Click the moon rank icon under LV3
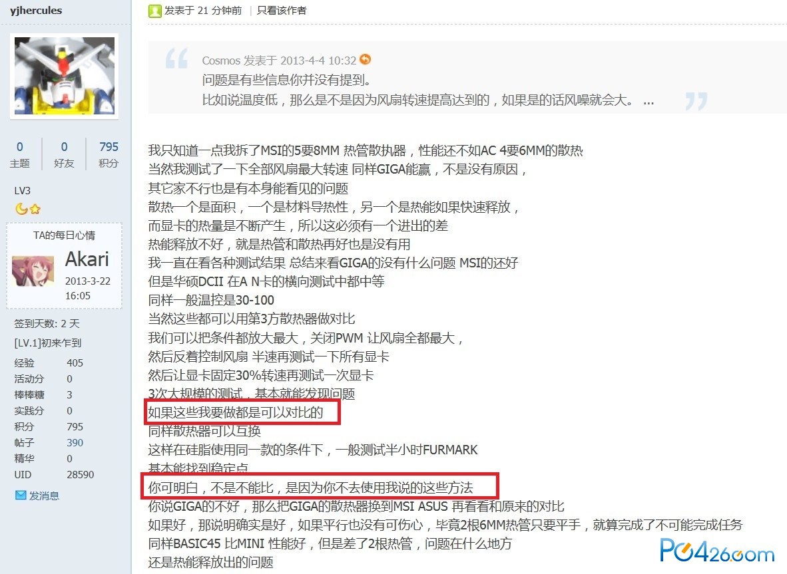 [21, 209]
